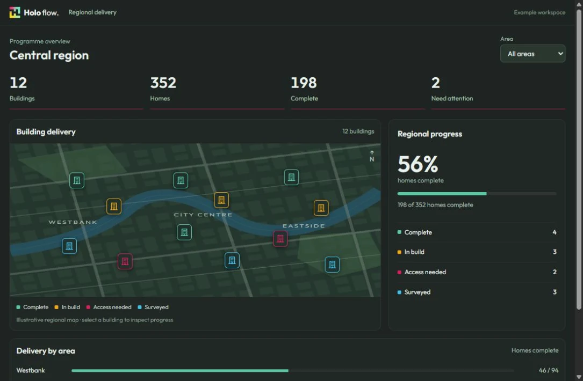The image size is (583, 381).
Task: Click the 56% homes complete figure
Action: [x=418, y=164]
